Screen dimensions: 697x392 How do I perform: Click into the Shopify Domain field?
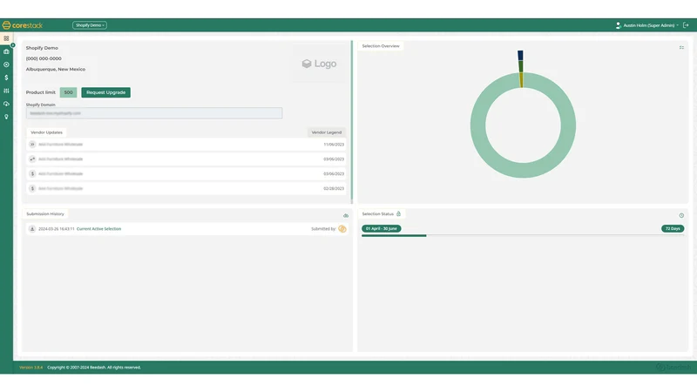[x=154, y=113]
